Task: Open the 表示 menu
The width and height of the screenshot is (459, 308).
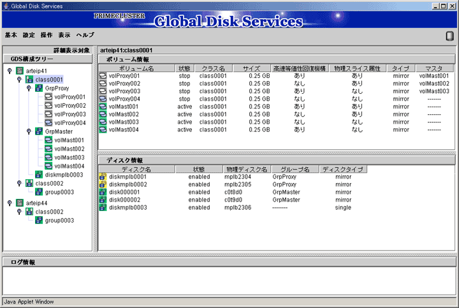Action: 64,35
